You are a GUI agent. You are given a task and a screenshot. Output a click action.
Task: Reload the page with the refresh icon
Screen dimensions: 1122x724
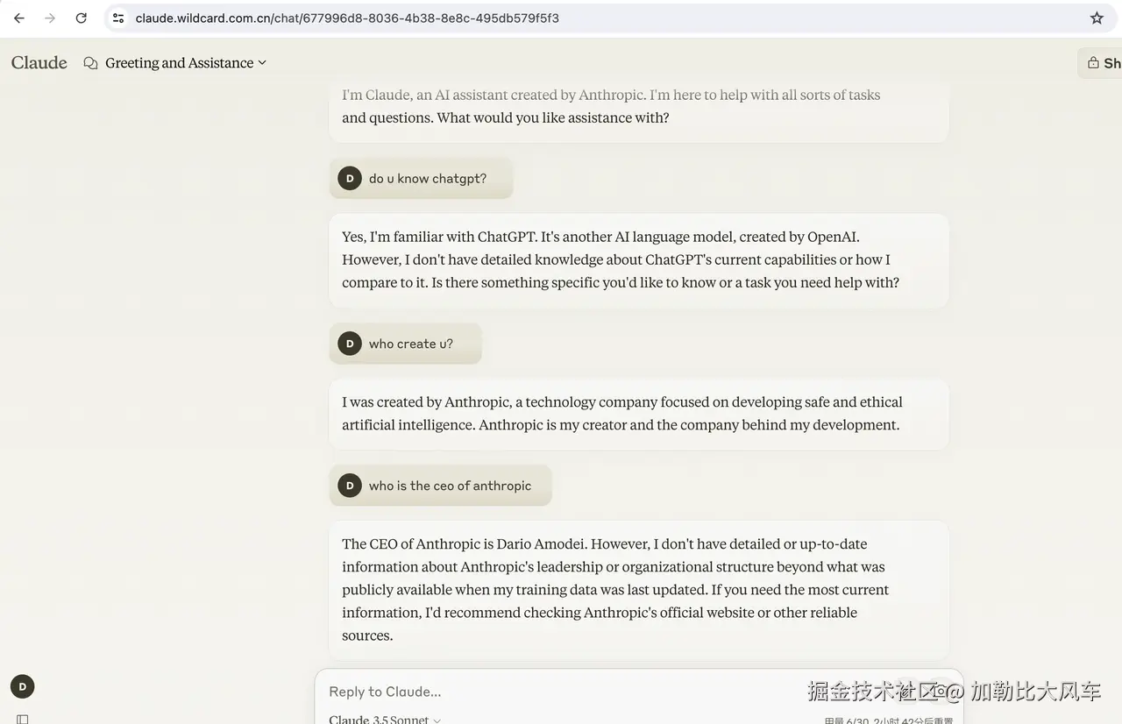point(81,18)
